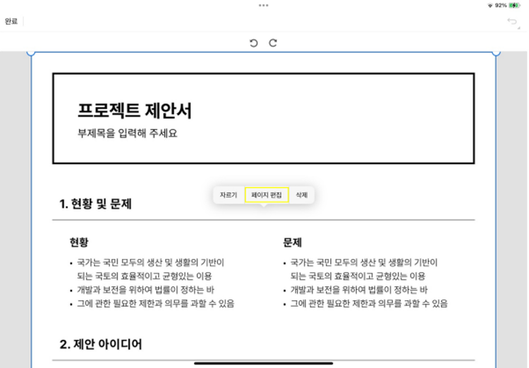Choose 삭제 in popup menu

coord(302,195)
